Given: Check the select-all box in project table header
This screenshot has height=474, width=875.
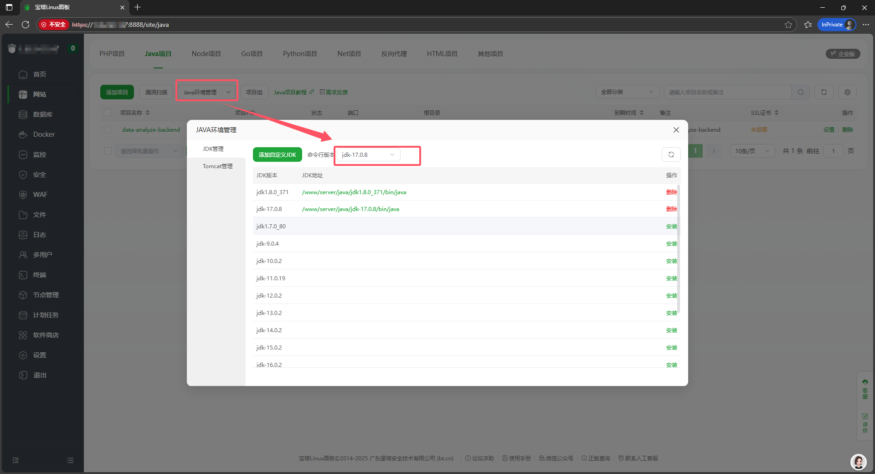Looking at the screenshot, I should (108, 113).
